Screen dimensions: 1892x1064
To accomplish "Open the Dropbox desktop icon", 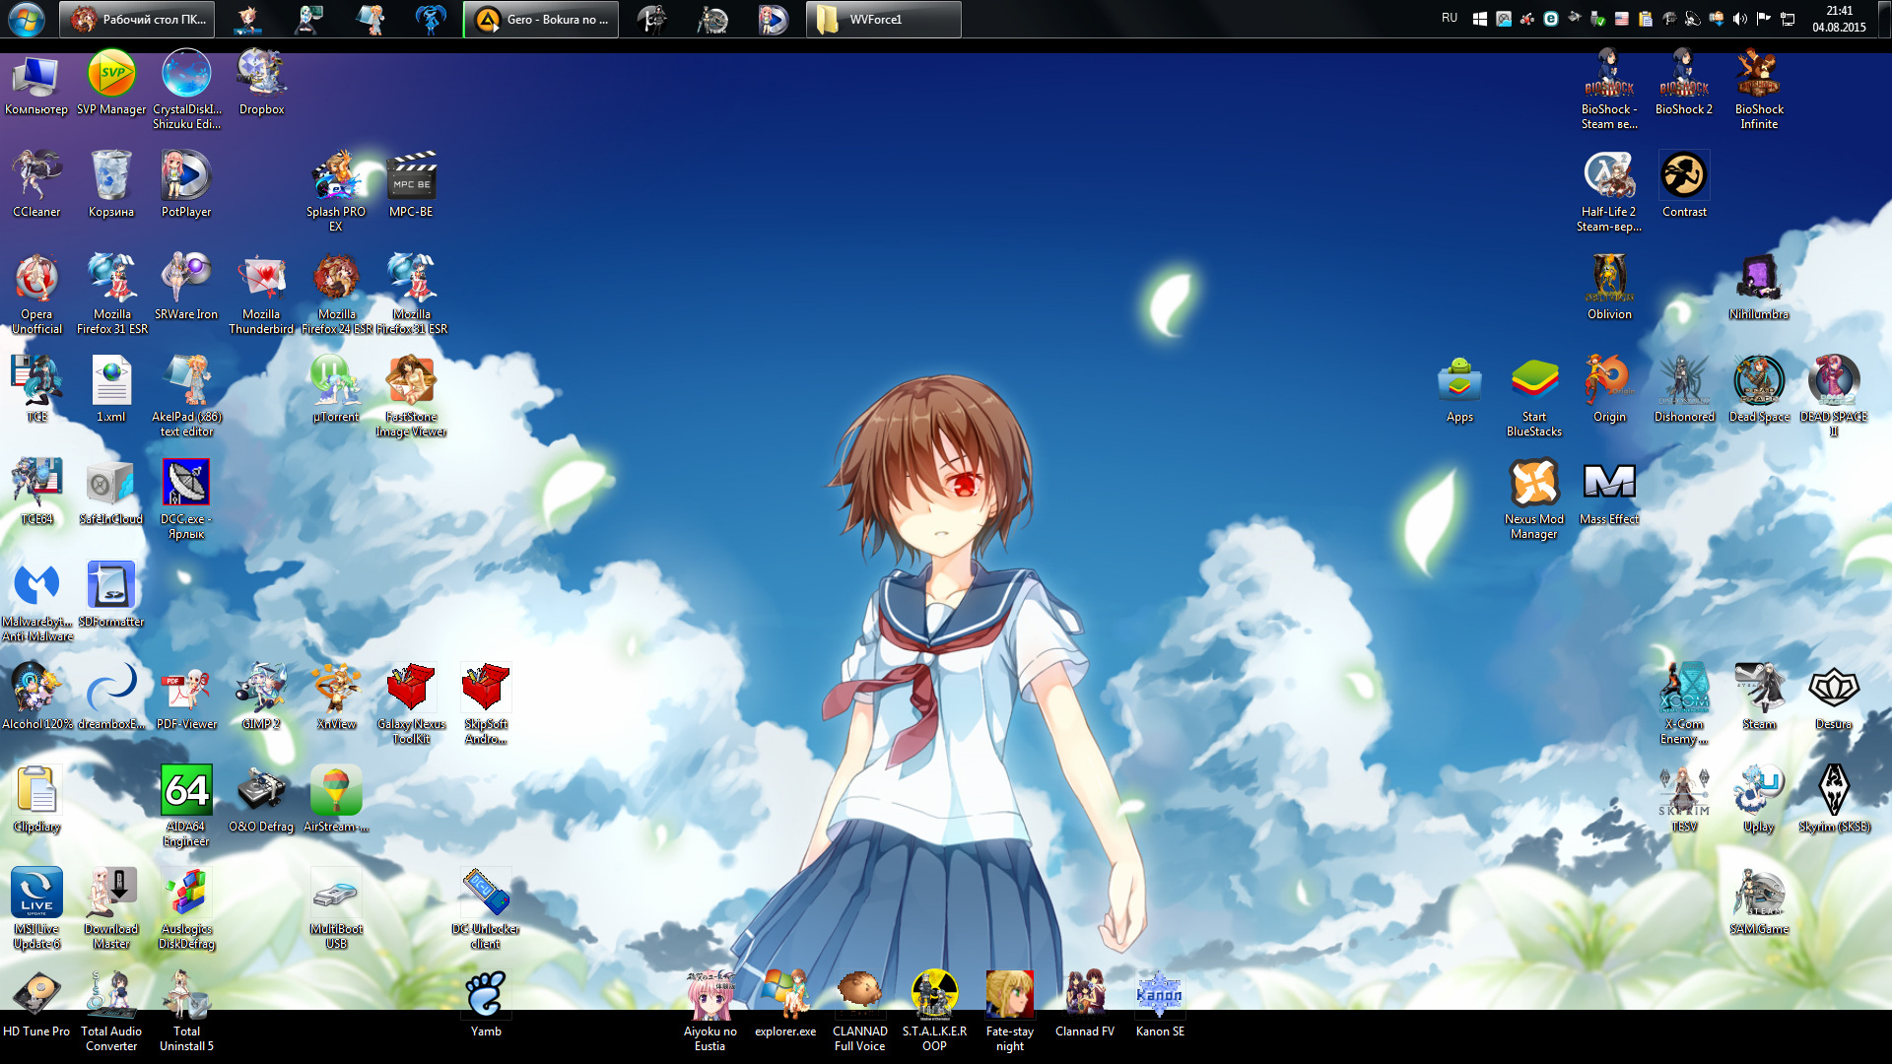I will (x=261, y=84).
